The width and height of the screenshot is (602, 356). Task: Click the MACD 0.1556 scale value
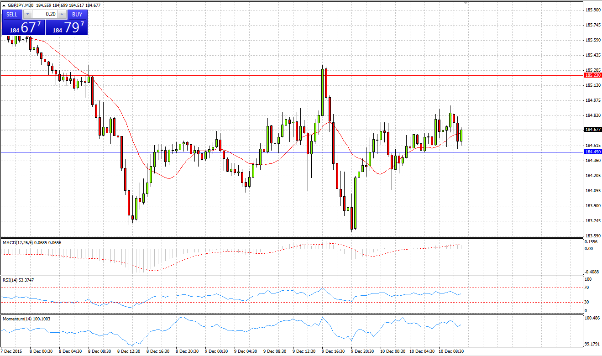click(x=592, y=242)
